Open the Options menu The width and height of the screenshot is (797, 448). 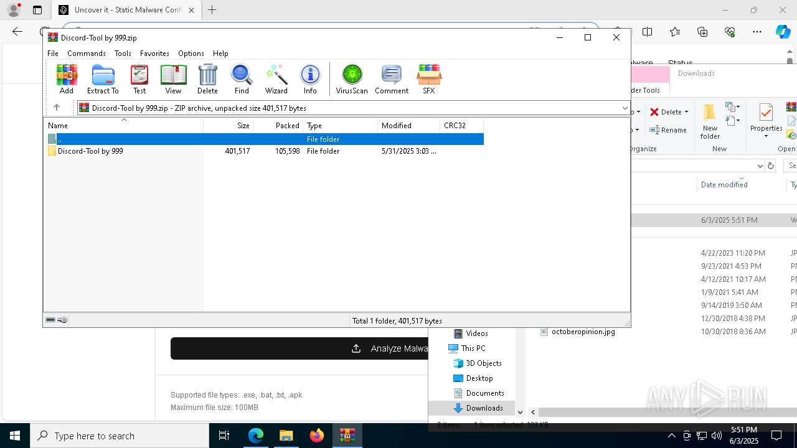click(x=191, y=54)
